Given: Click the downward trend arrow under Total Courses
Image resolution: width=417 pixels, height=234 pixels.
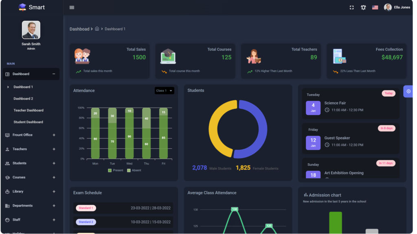Looking at the screenshot, I should coord(164,71).
